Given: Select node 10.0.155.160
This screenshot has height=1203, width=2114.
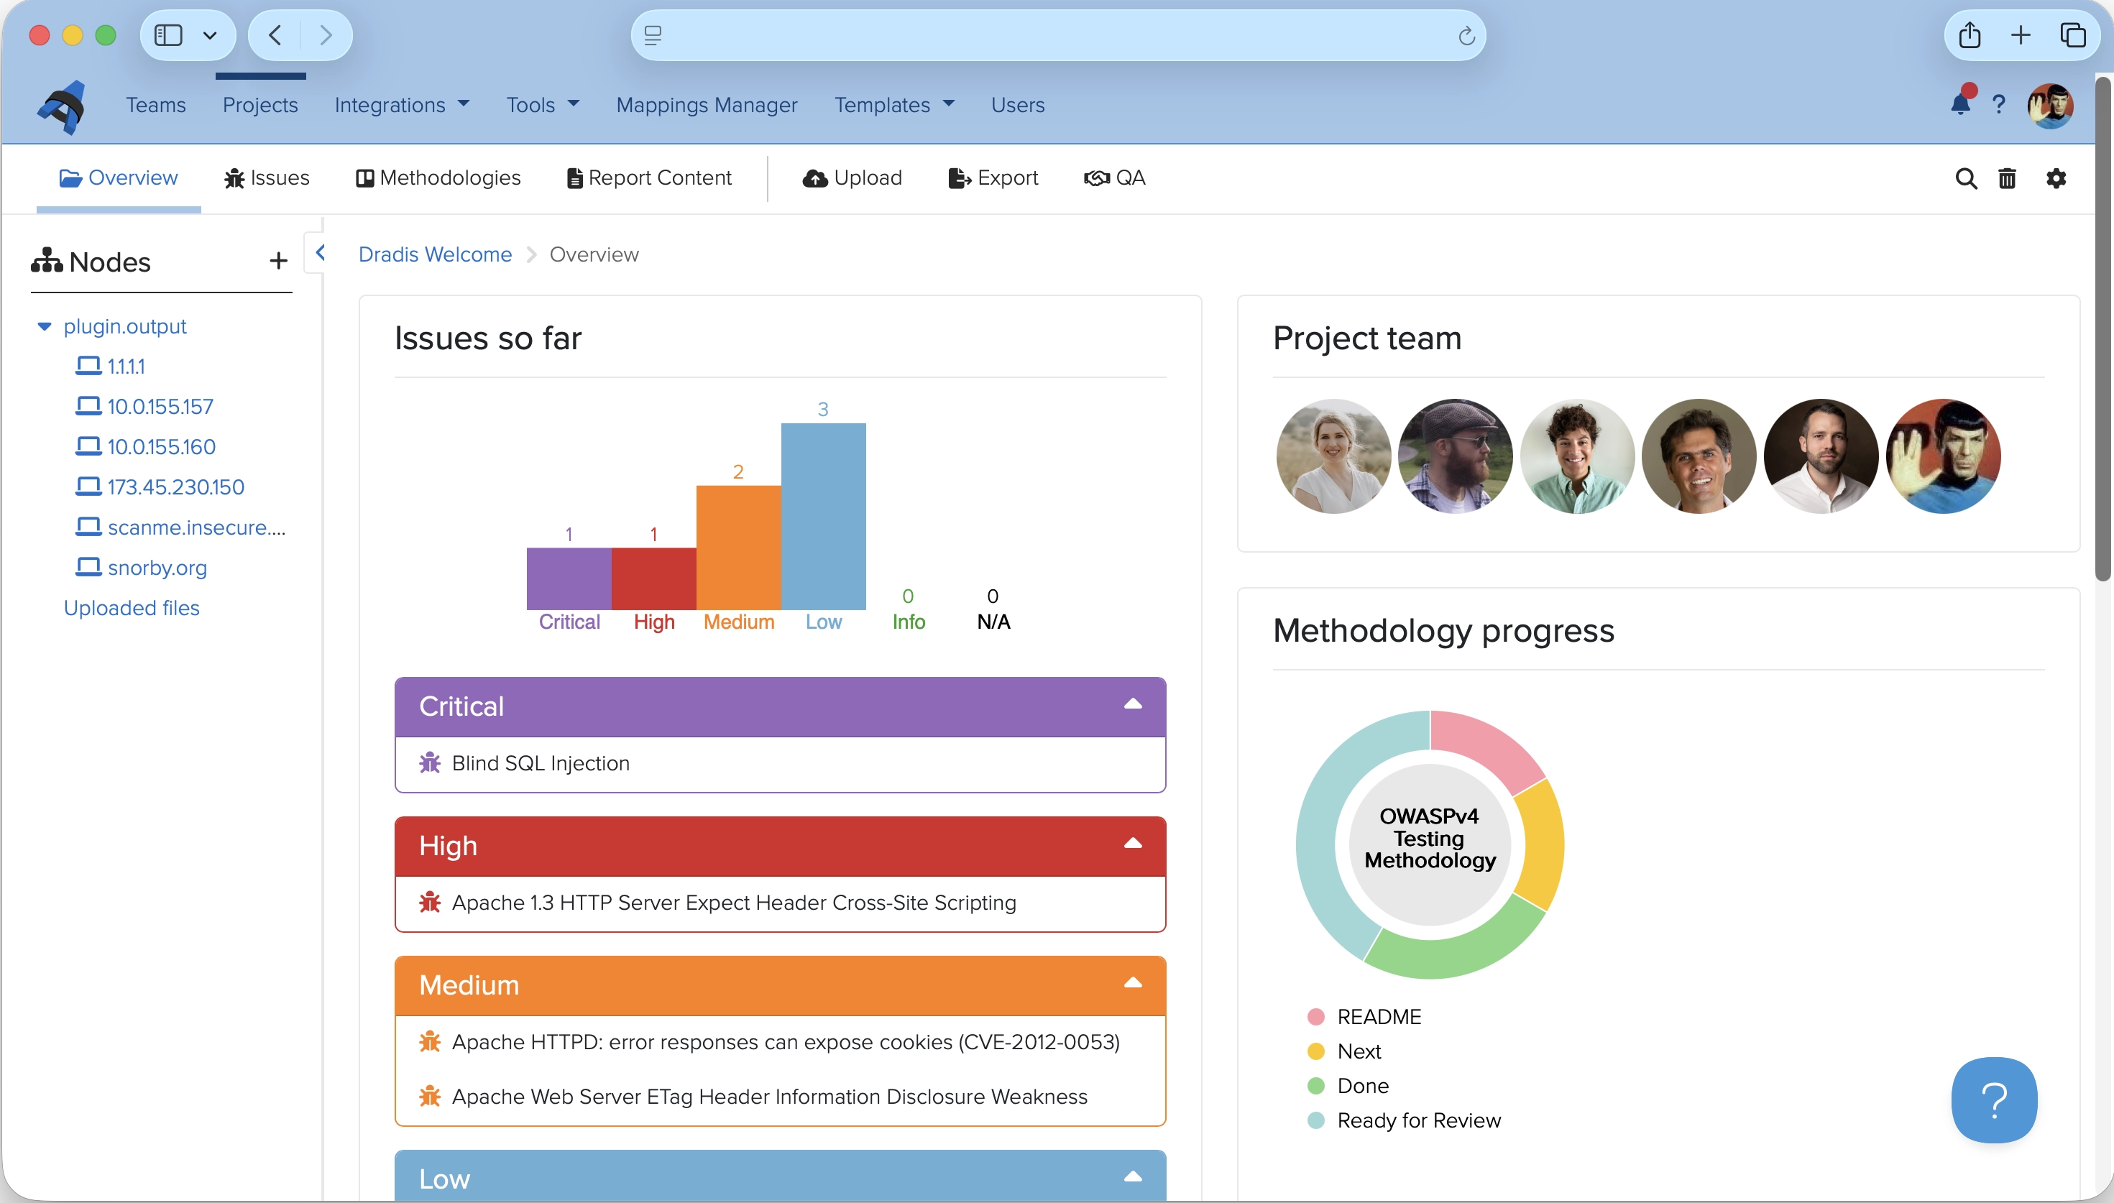Looking at the screenshot, I should 161,447.
